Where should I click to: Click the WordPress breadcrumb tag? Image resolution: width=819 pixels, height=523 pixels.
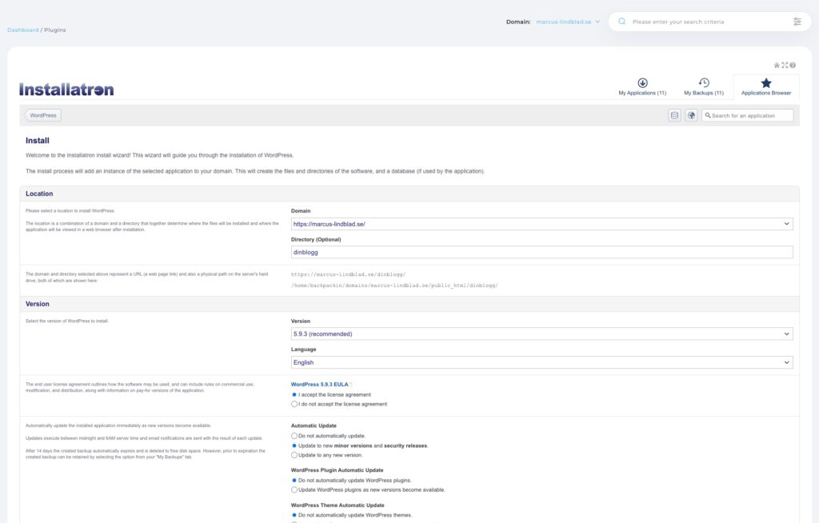43,115
